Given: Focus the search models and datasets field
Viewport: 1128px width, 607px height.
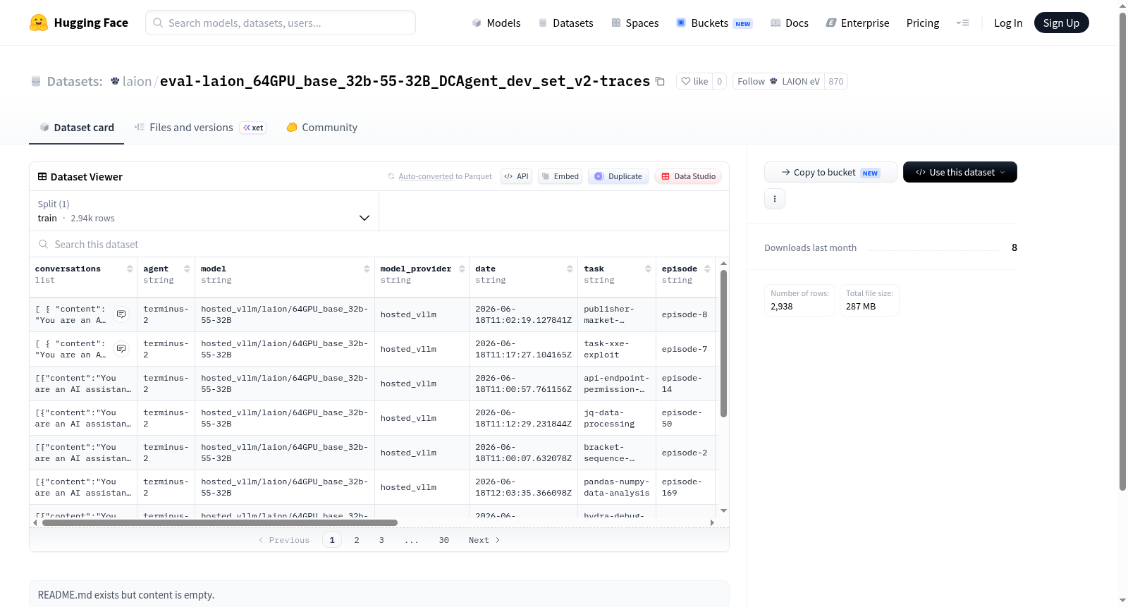Looking at the screenshot, I should point(281,23).
